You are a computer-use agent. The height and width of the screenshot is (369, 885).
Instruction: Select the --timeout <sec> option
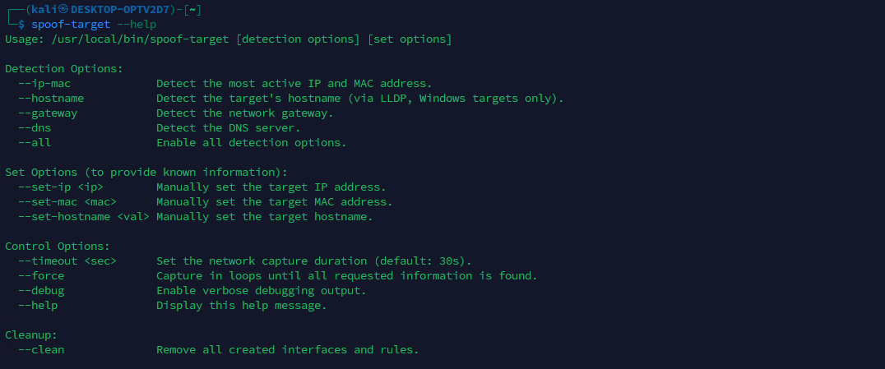[67, 261]
